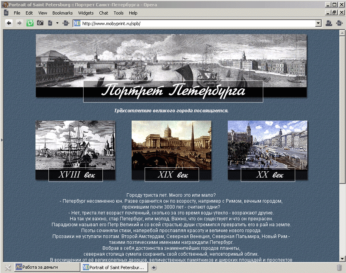Open the File menu
This screenshot has width=346, height=273.
(x=17, y=13)
